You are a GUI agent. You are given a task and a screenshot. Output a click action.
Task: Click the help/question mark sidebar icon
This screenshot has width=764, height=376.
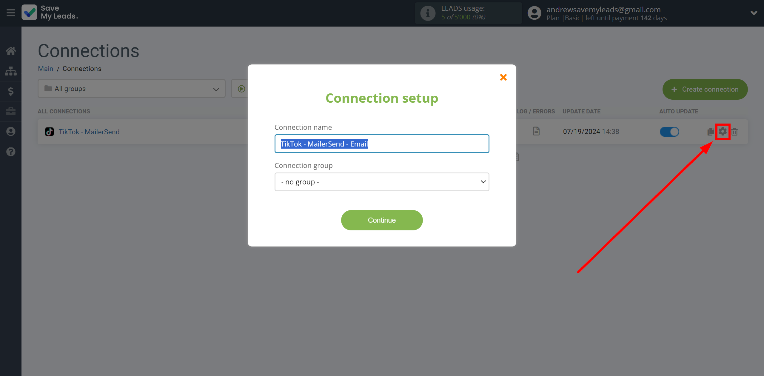click(x=11, y=152)
